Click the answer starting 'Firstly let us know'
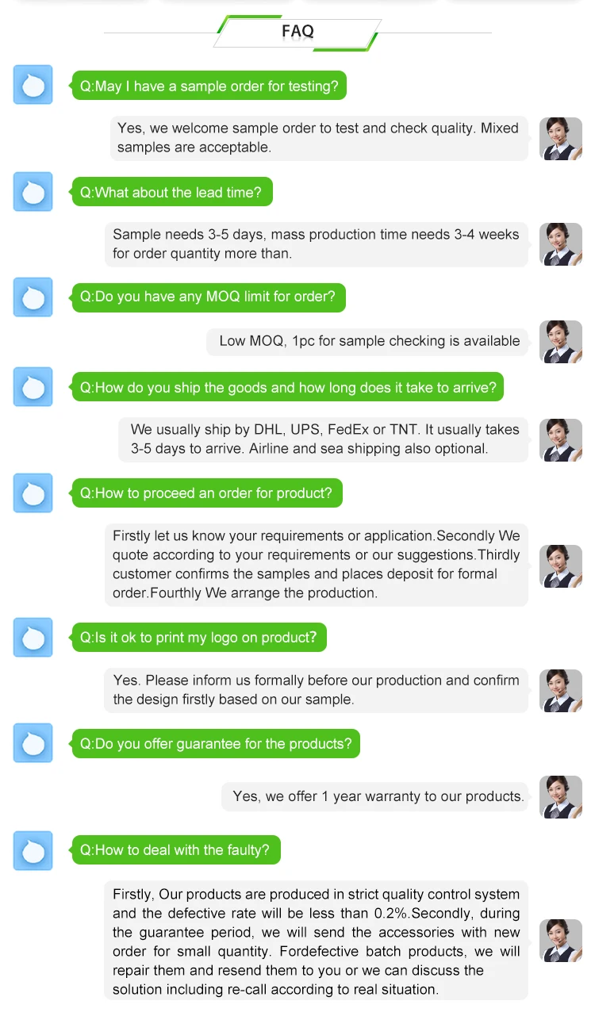Image resolution: width=595 pixels, height=1016 pixels. (x=316, y=564)
